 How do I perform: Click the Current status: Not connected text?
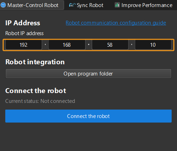pos(40,101)
